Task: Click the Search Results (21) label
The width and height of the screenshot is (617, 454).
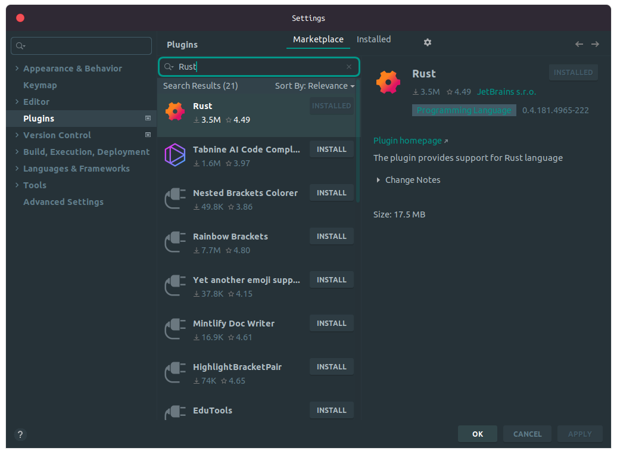Action: (x=200, y=86)
